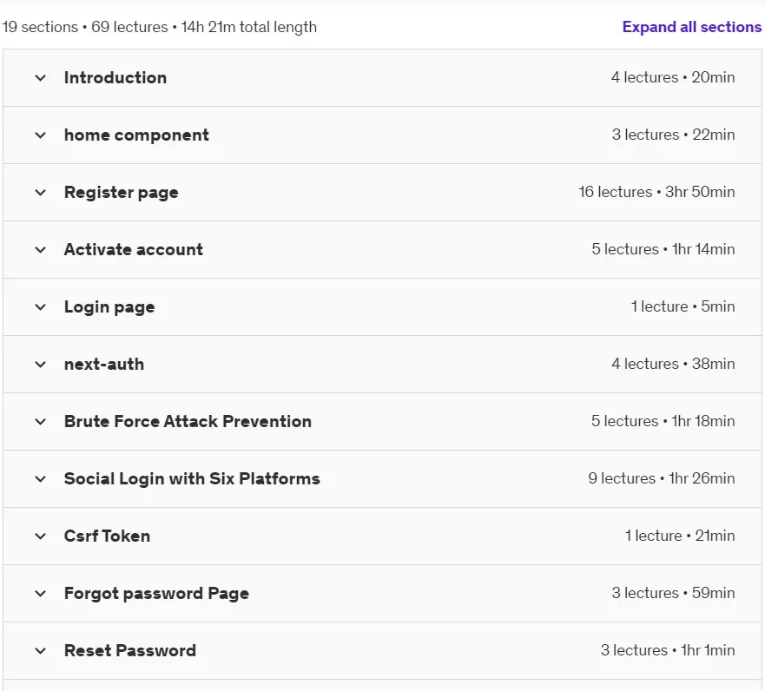Click Expand all sections link
765x691 pixels.
pos(692,27)
